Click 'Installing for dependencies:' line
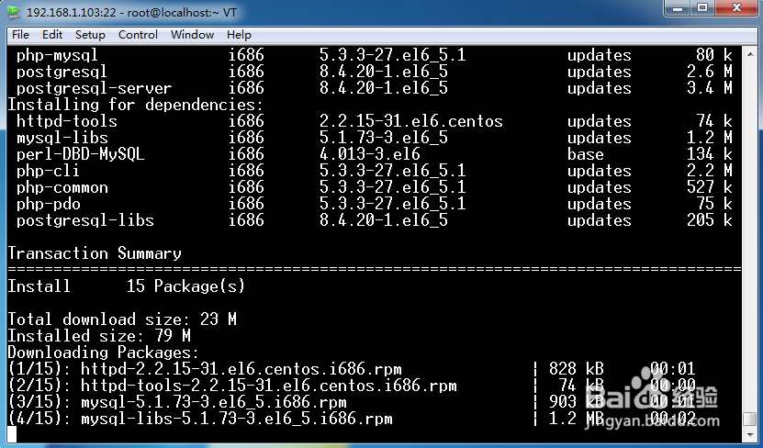This screenshot has width=763, height=448. click(x=135, y=105)
